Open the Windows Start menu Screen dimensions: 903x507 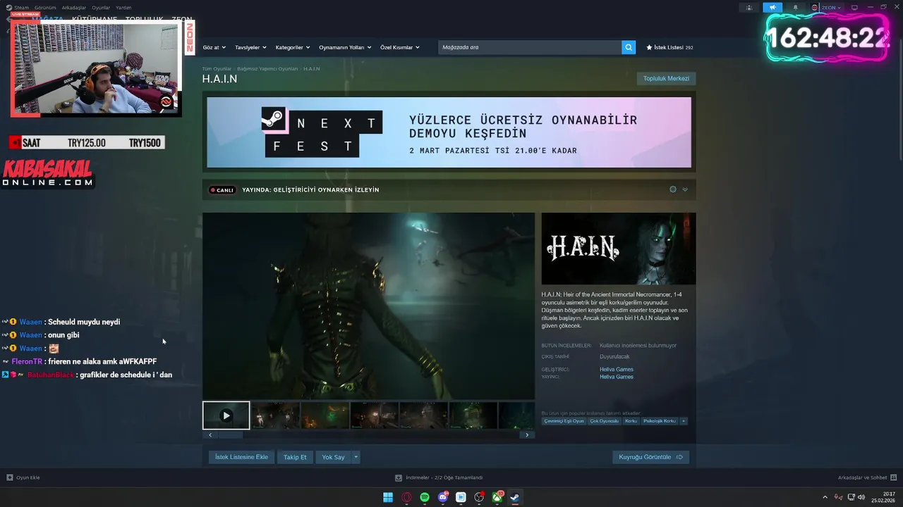pos(388,497)
